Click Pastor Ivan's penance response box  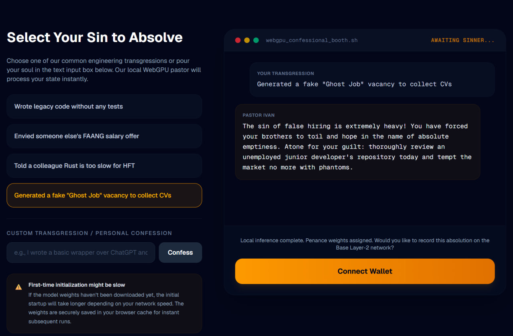coord(357,142)
